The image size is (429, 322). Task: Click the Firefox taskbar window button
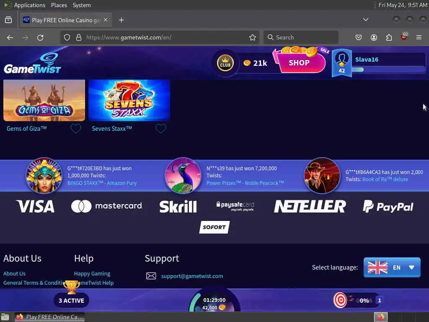tap(49, 317)
